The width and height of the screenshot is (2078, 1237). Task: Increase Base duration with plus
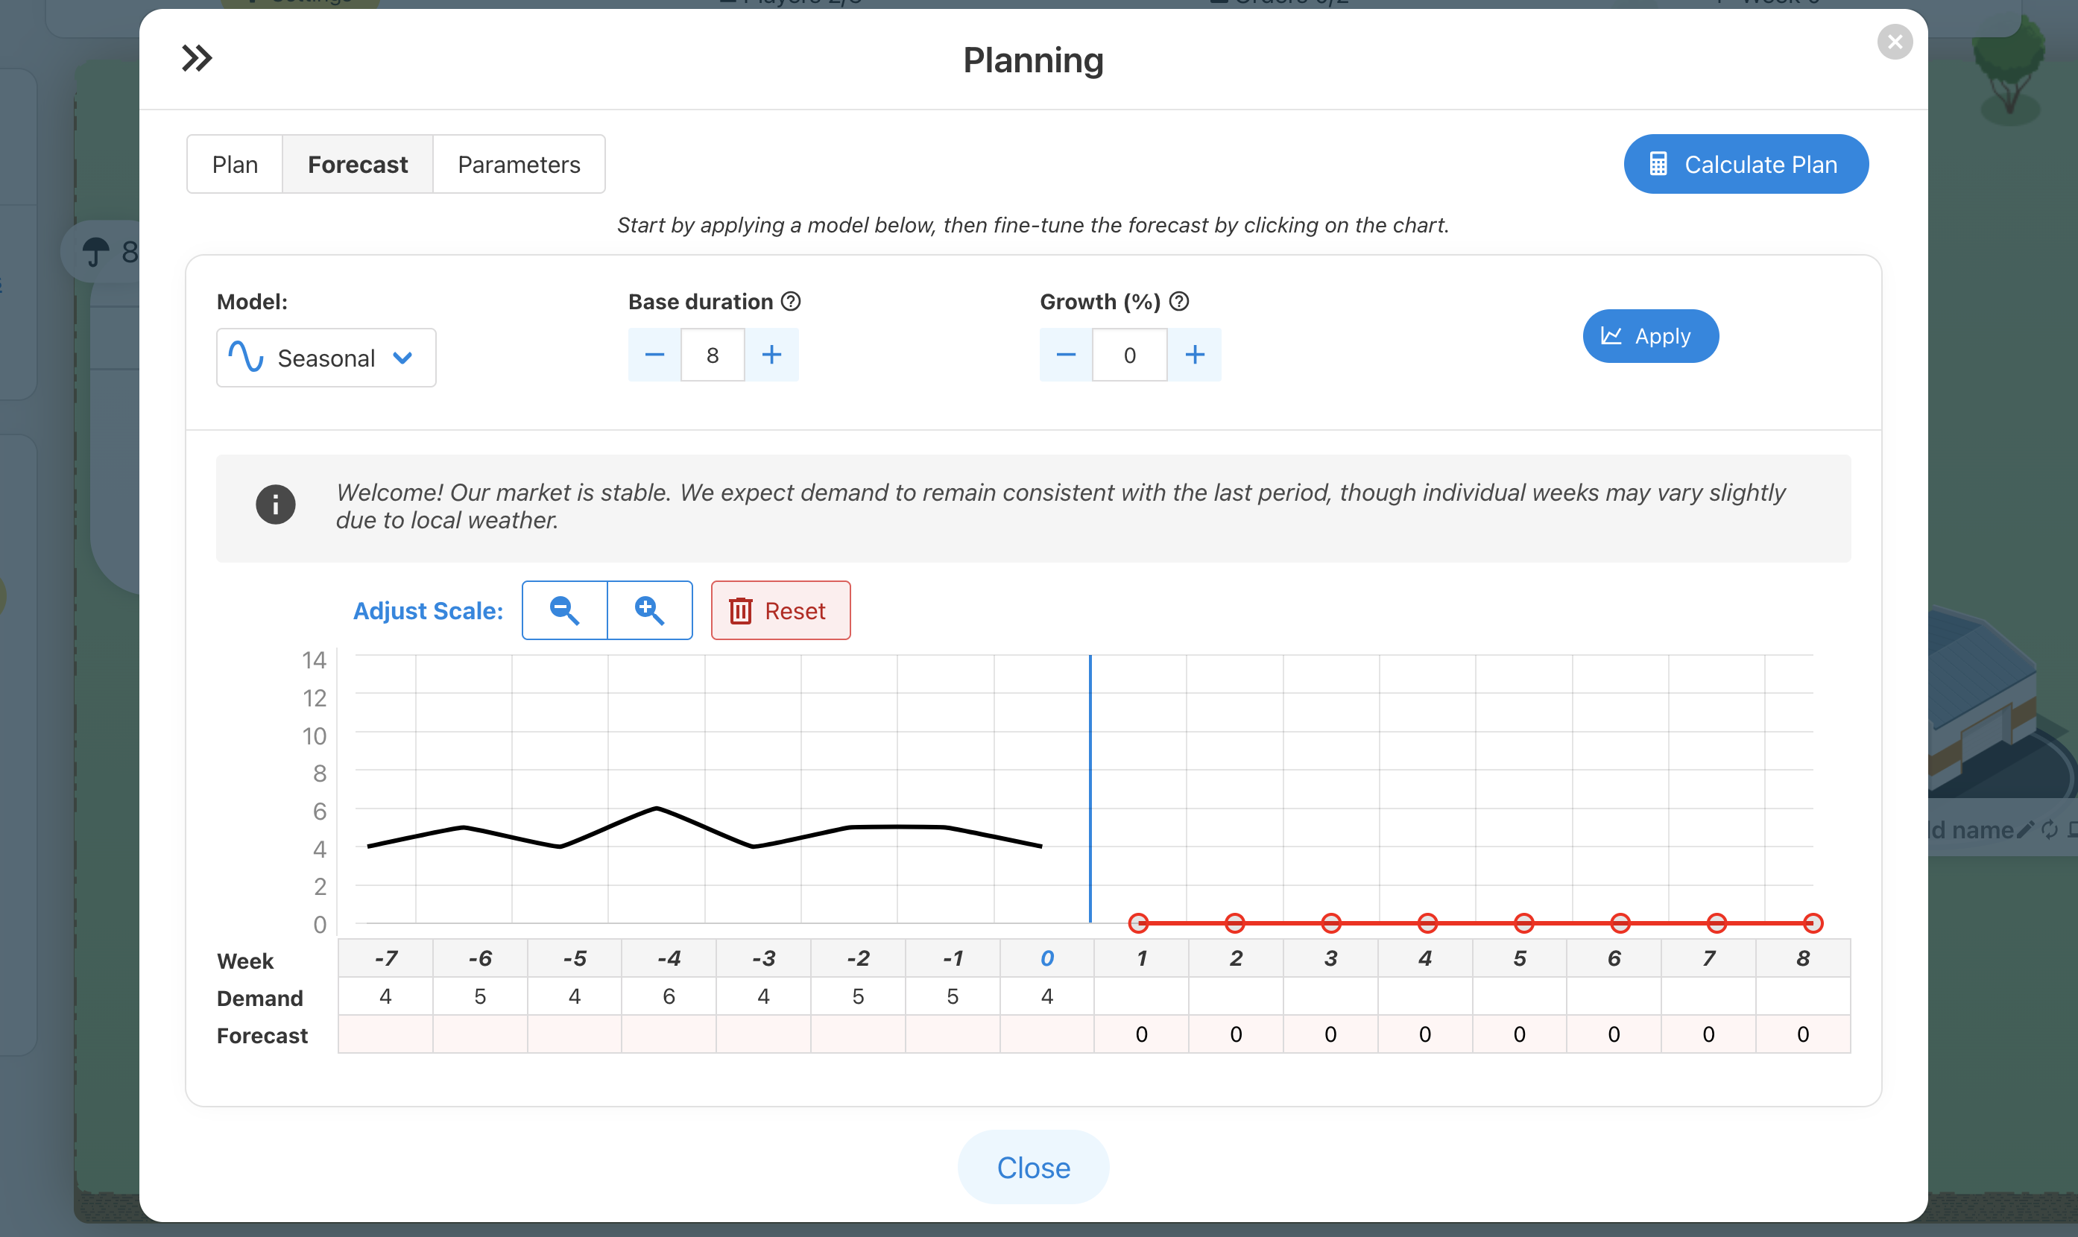(772, 355)
